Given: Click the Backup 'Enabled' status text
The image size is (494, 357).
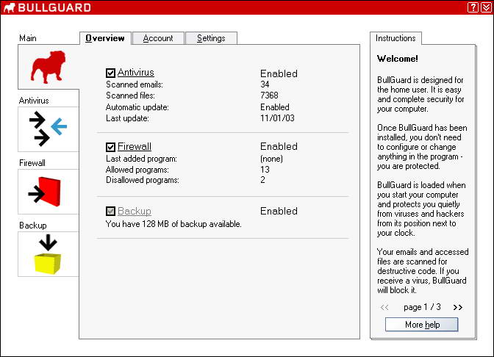Looking at the screenshot, I should click(x=279, y=211).
